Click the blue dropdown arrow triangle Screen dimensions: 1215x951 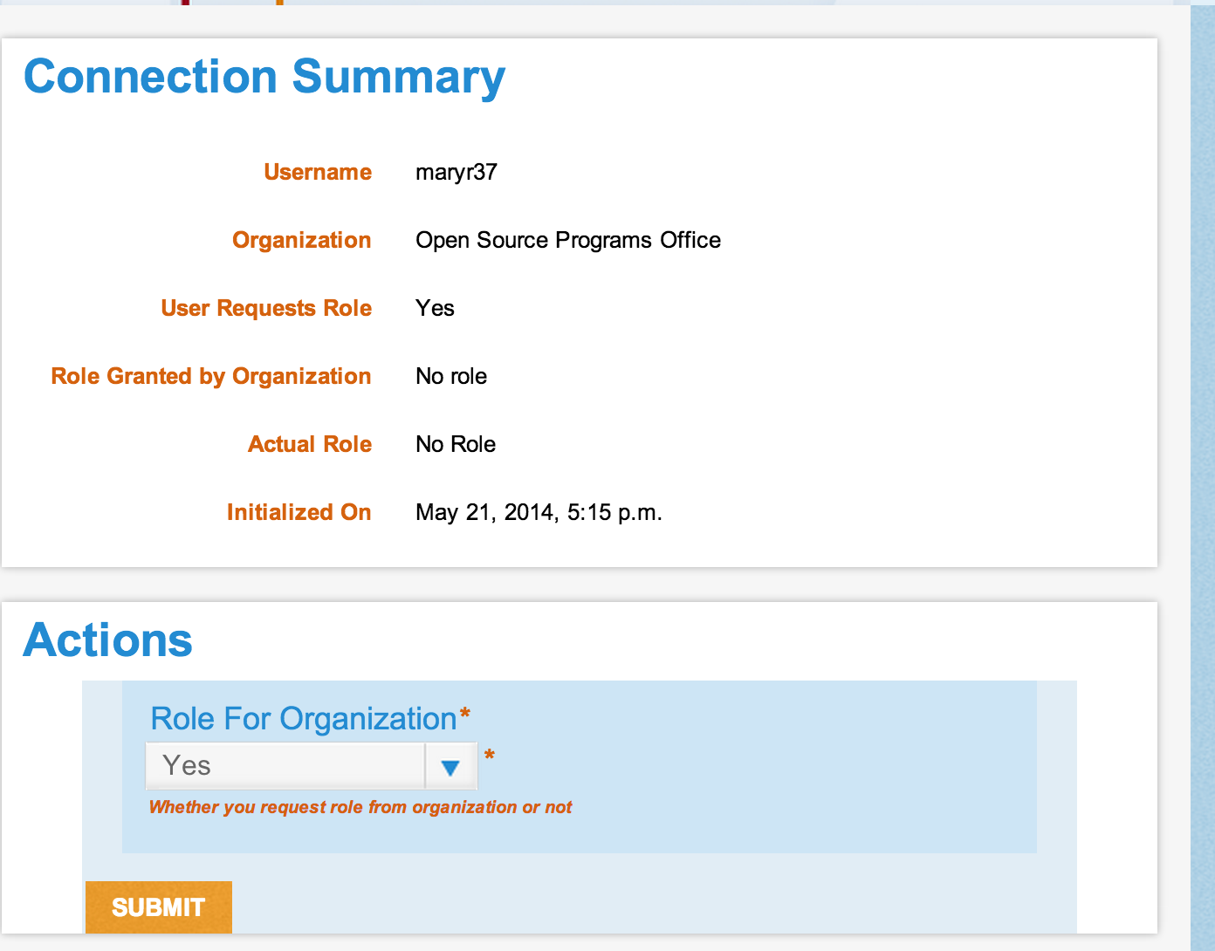click(450, 768)
